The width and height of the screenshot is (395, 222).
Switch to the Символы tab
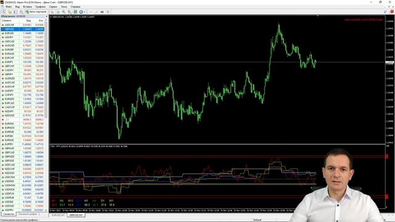click(x=9, y=214)
